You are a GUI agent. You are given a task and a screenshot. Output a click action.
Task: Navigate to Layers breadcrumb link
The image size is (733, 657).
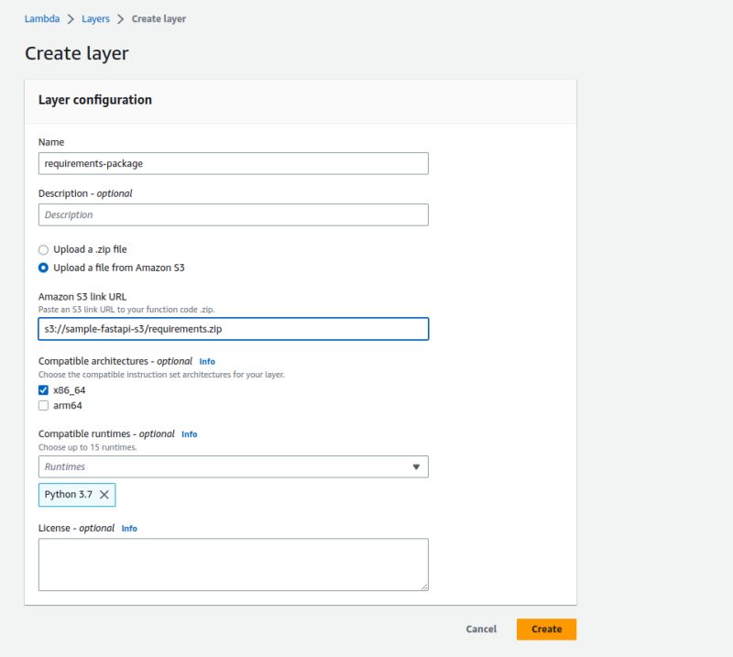click(x=95, y=19)
